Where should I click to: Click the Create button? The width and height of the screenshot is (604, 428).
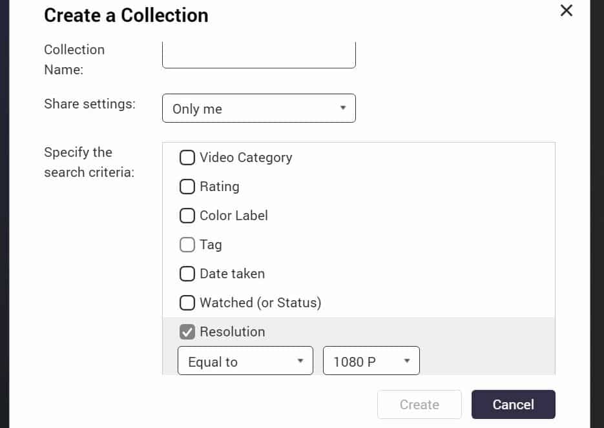(x=419, y=405)
